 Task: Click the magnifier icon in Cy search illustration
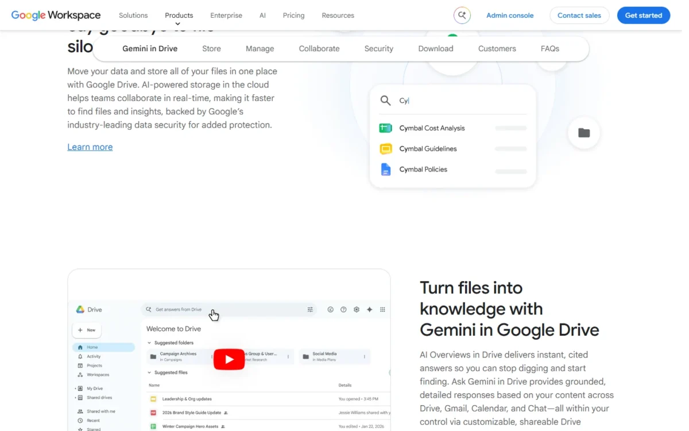pos(385,101)
